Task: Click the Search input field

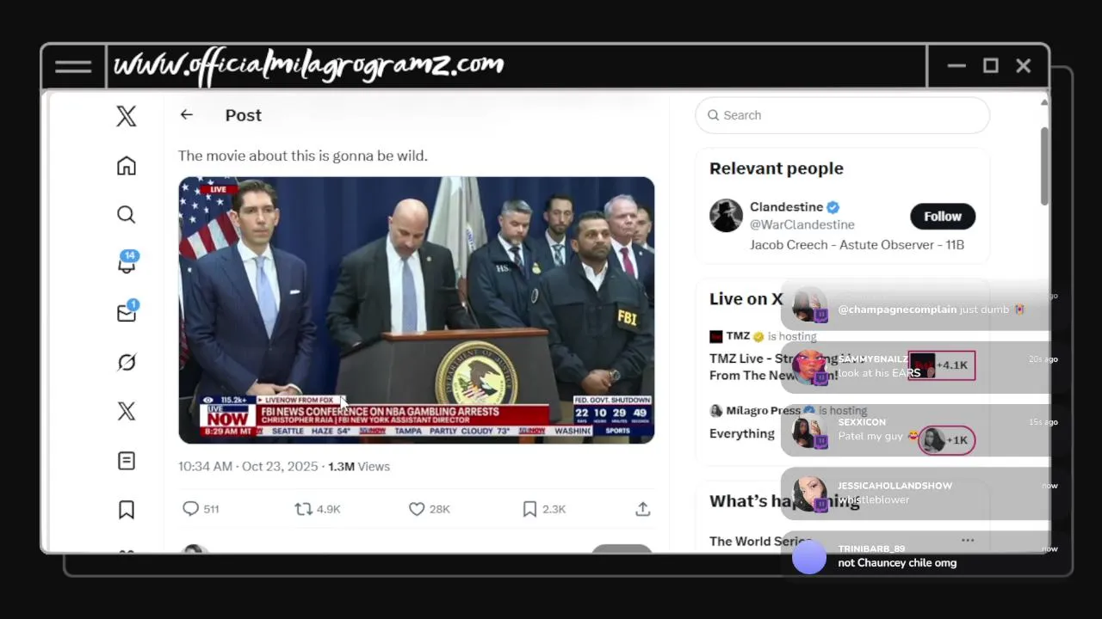Action: tap(842, 115)
